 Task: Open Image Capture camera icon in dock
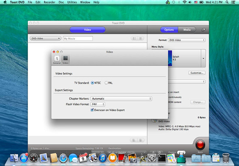click(132, 158)
